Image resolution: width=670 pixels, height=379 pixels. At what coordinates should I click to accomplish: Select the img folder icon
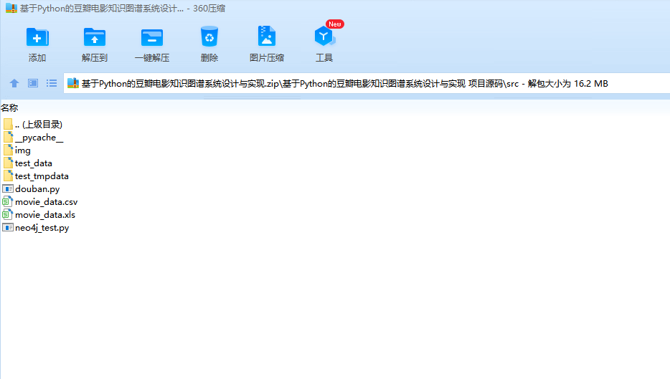click(8, 150)
